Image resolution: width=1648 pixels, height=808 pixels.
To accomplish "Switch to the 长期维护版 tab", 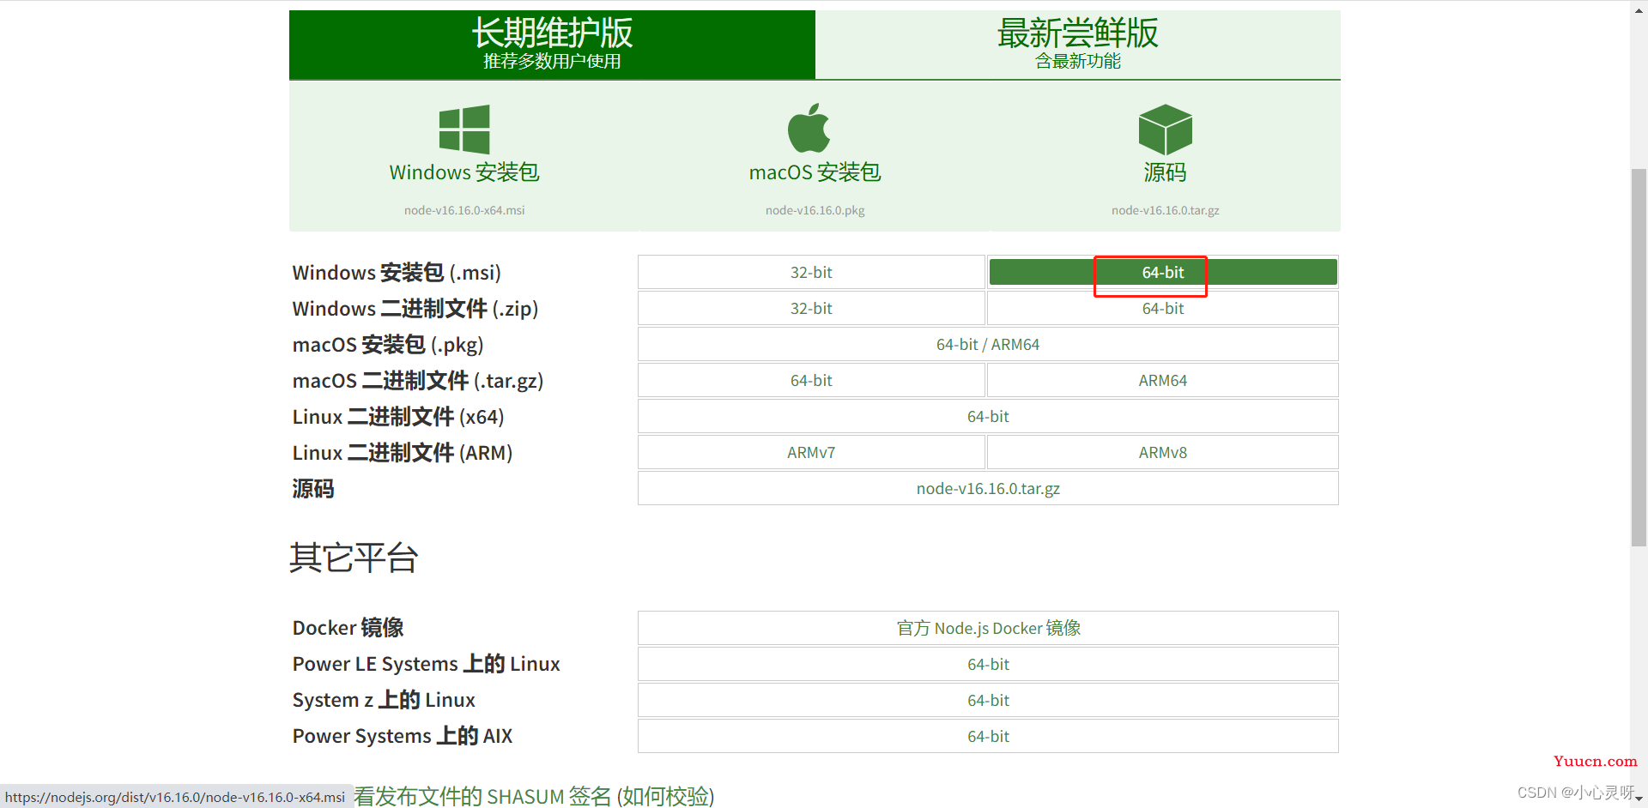I will click(552, 45).
